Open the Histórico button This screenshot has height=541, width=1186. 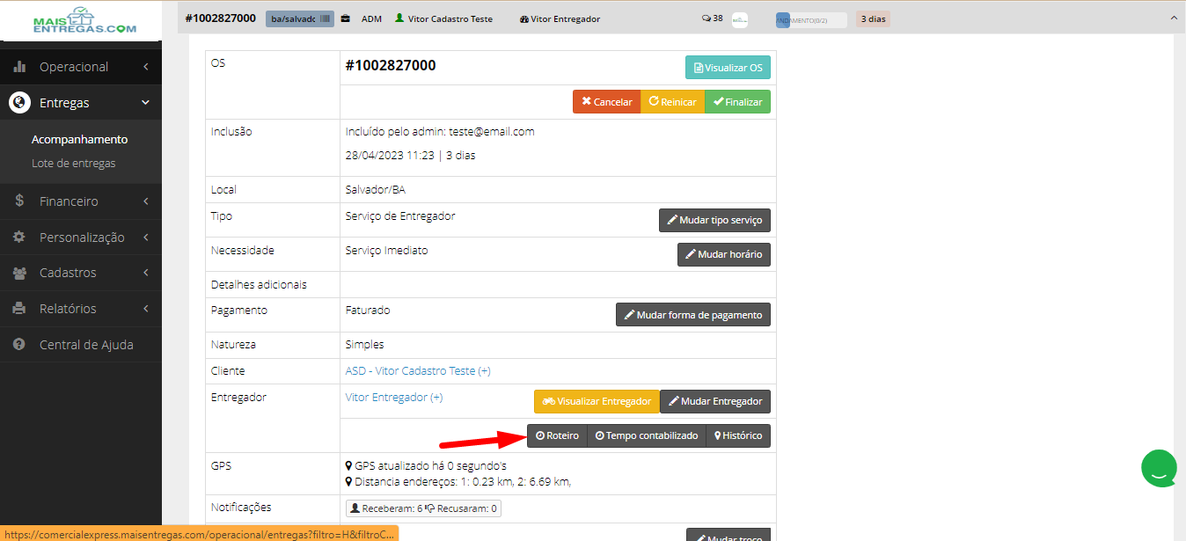click(x=738, y=435)
